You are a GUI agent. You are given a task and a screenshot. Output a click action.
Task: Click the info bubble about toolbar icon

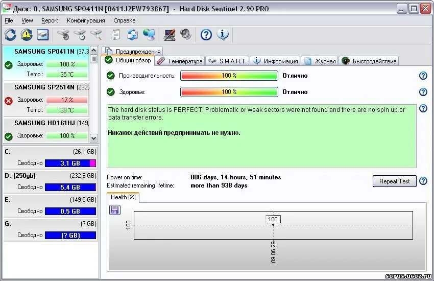click(223, 35)
